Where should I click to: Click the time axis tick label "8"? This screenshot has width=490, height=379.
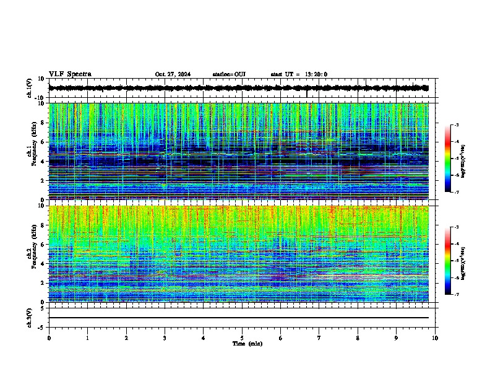pyautogui.click(x=358, y=338)
